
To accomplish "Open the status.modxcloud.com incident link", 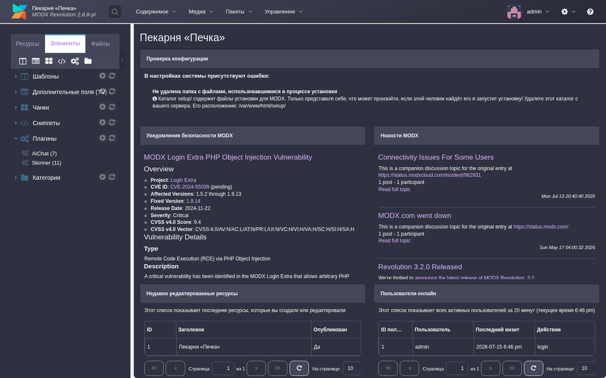I will (x=429, y=175).
